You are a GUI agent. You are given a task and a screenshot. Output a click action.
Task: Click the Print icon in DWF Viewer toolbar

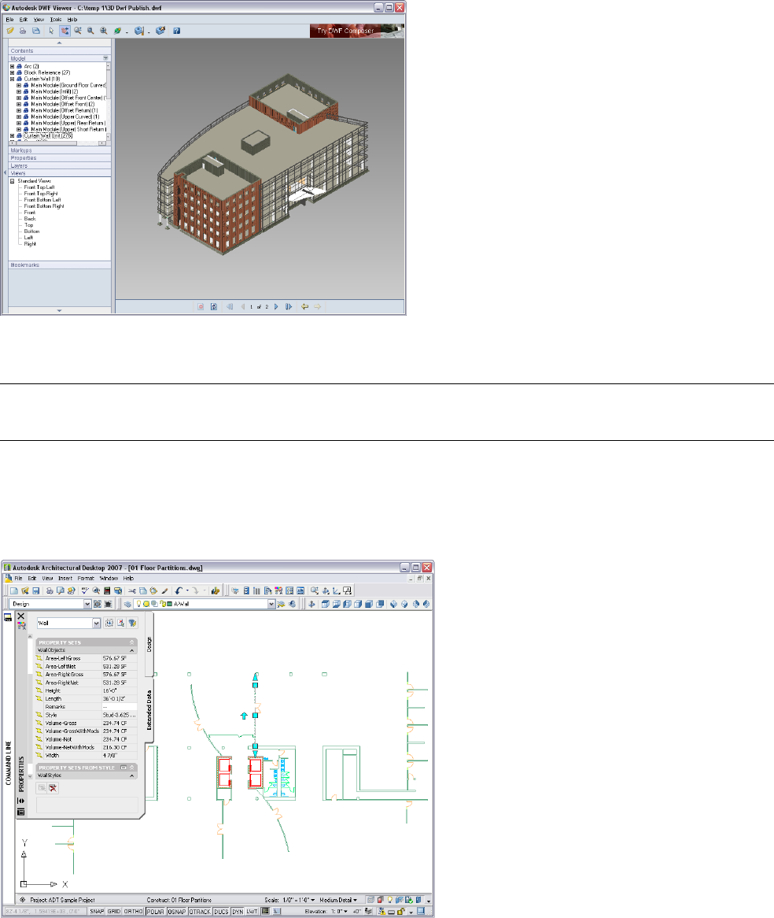click(23, 31)
